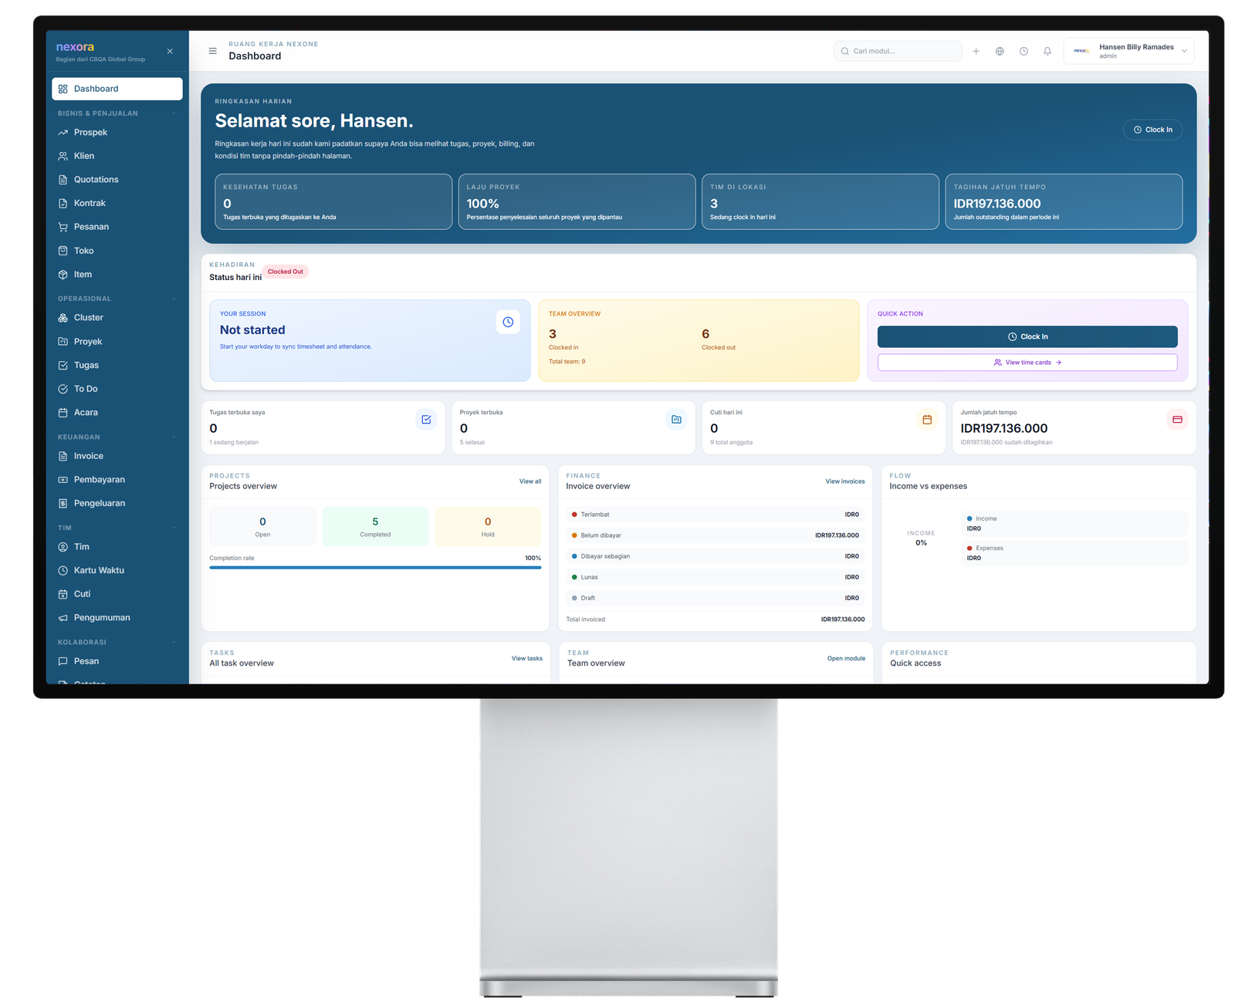Click the Jumlah jatuh tempo card icon
This screenshot has height=1006, width=1235.
click(1177, 420)
